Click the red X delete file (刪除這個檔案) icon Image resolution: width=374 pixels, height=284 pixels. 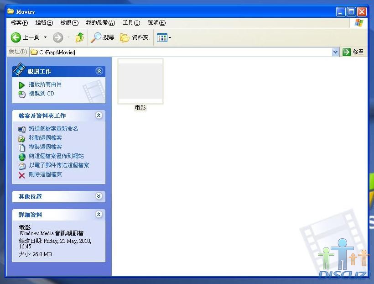pos(22,175)
